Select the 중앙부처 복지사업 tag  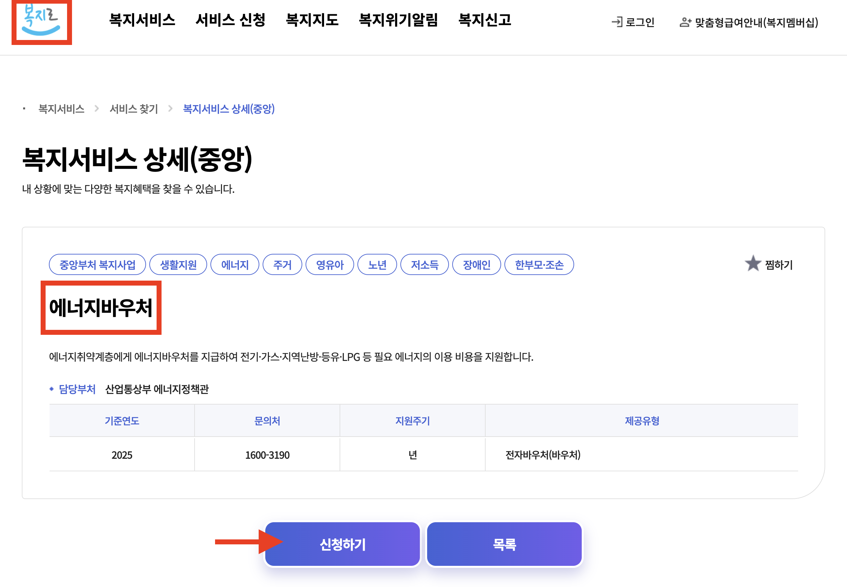click(97, 264)
